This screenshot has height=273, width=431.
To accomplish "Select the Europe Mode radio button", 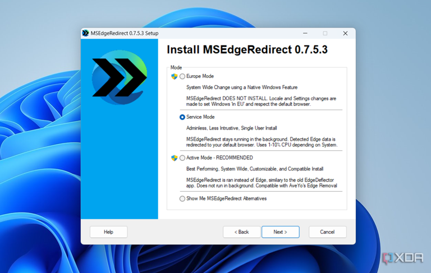I will coord(182,76).
